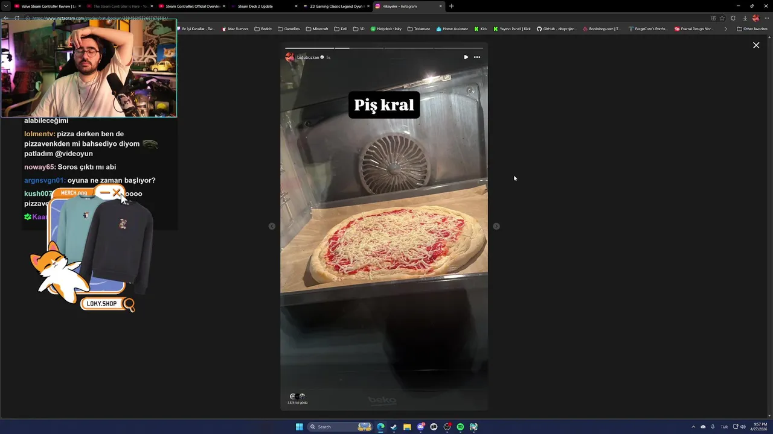Open the 3D bookmarks folder

point(359,29)
